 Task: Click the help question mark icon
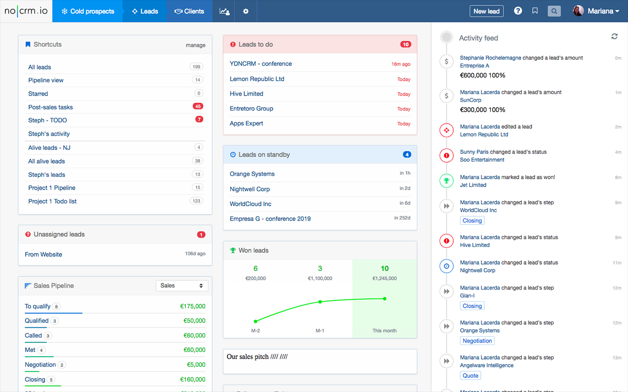tap(518, 11)
